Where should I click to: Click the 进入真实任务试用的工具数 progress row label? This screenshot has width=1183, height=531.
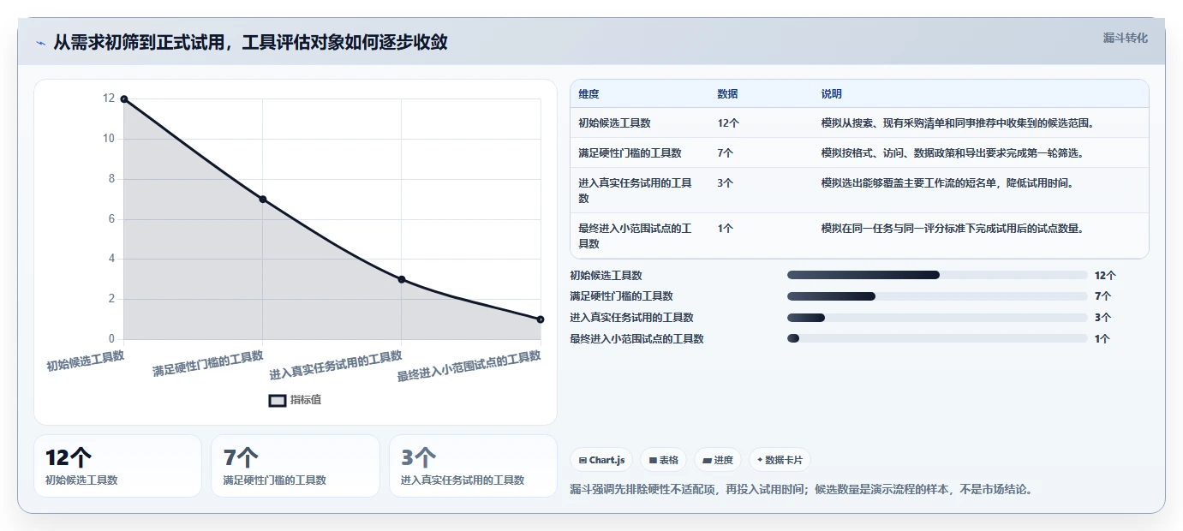point(631,318)
